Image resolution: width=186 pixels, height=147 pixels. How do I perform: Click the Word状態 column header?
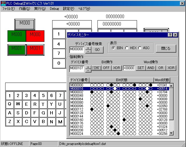161,80
